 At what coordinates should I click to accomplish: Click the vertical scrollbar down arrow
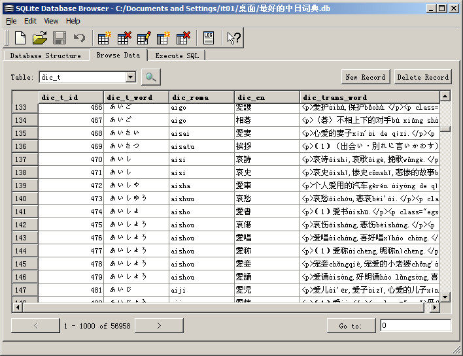[x=445, y=297]
